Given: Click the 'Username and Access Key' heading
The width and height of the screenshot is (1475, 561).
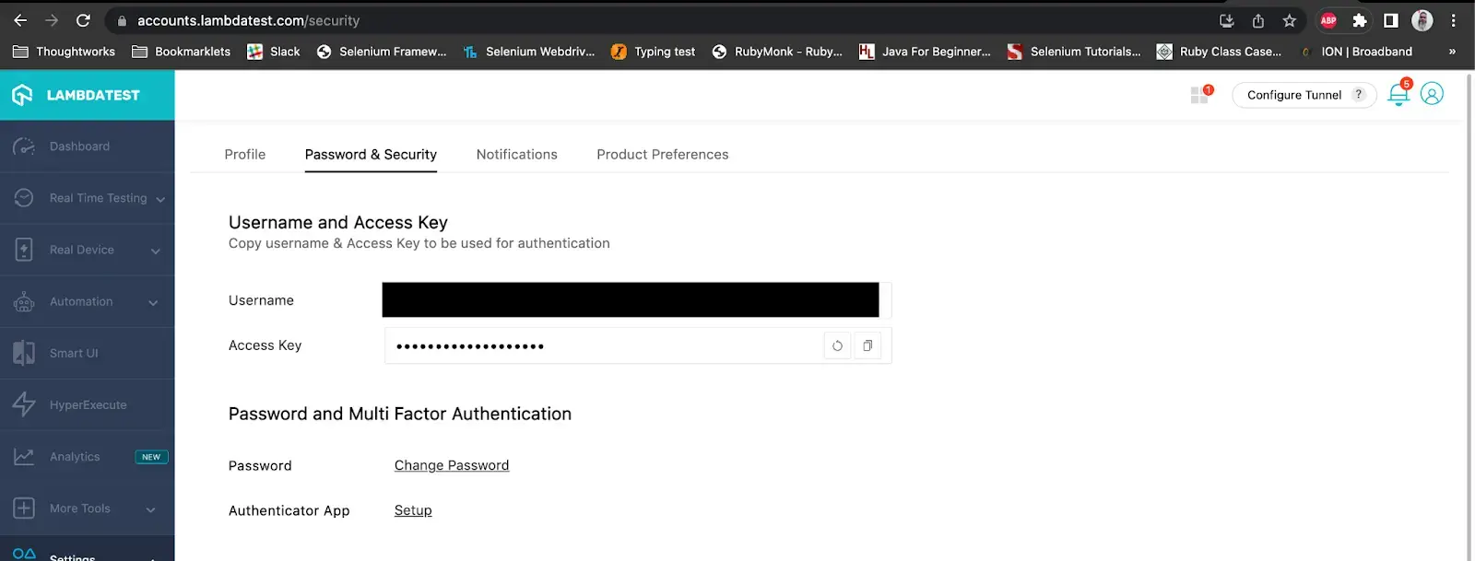Looking at the screenshot, I should 338,222.
